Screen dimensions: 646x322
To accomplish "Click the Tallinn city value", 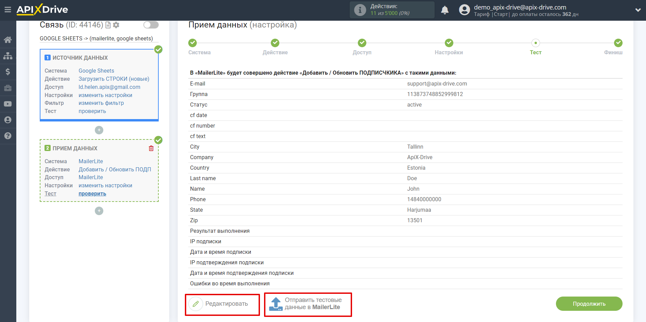I will click(415, 147).
